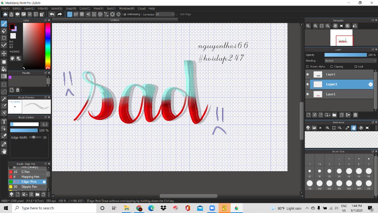
Task: Enable layer Lock checkbox
Action: coord(356,67)
